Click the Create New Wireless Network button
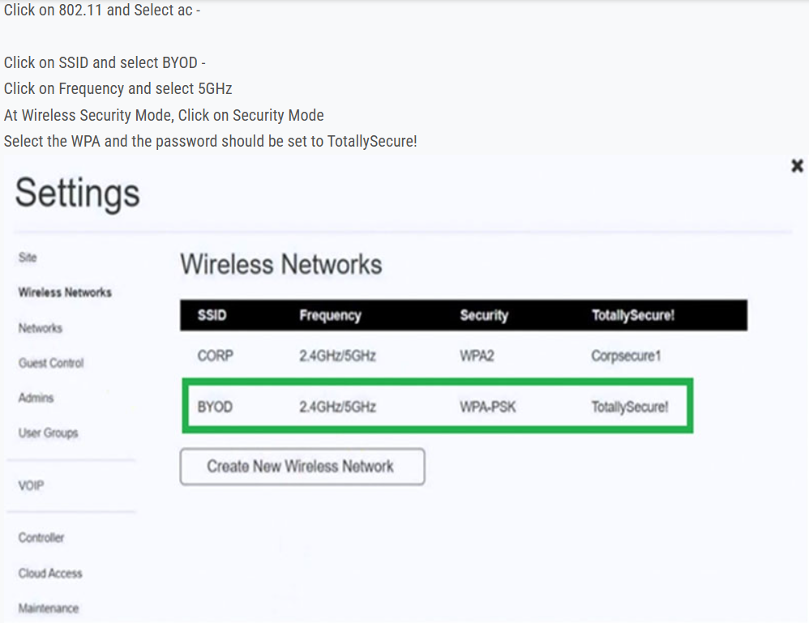The width and height of the screenshot is (809, 623). [302, 467]
